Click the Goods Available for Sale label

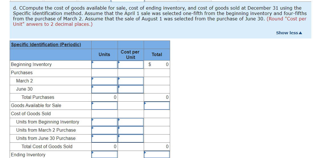36,105
